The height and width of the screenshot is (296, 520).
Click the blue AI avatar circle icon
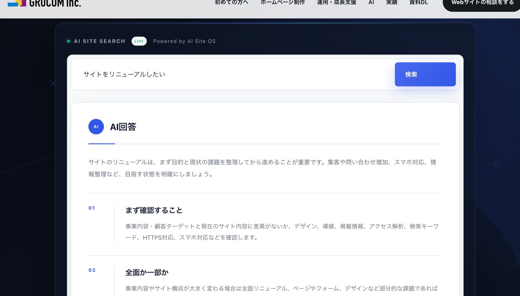[96, 127]
